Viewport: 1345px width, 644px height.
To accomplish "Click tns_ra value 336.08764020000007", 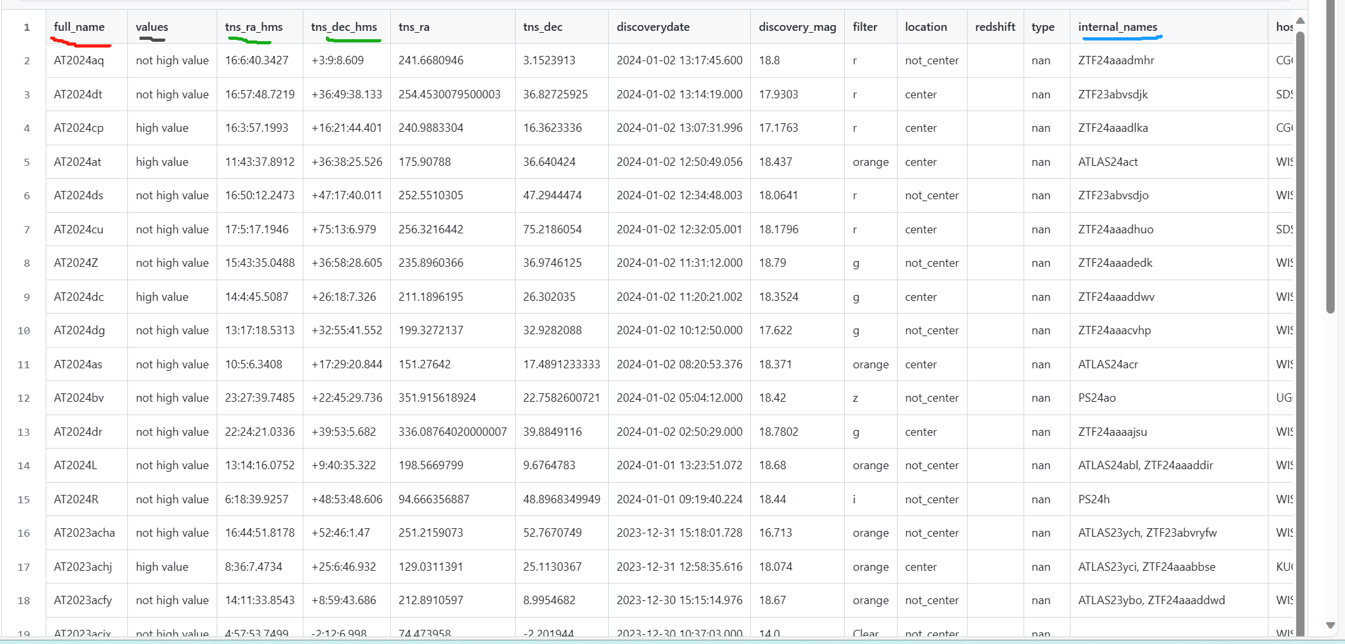I will coord(453,432).
